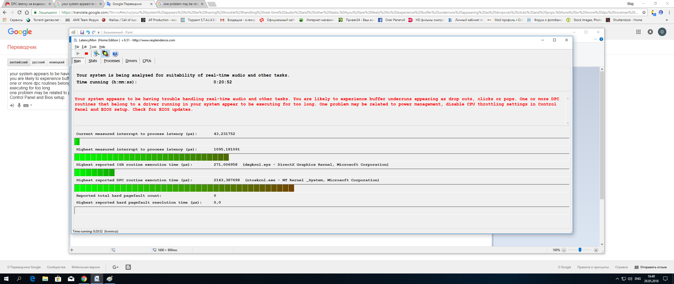Select русский source language button

pos(38,62)
